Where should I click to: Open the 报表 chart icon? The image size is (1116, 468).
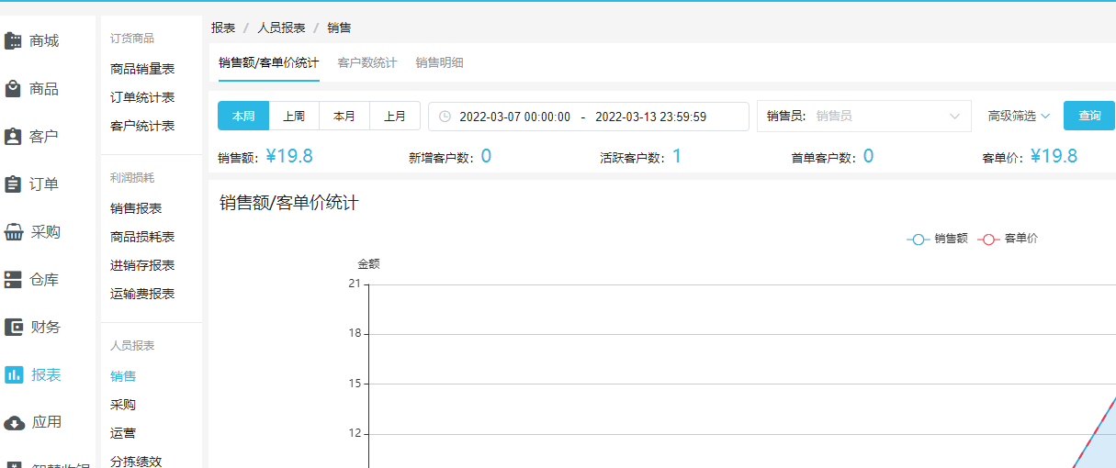click(13, 374)
